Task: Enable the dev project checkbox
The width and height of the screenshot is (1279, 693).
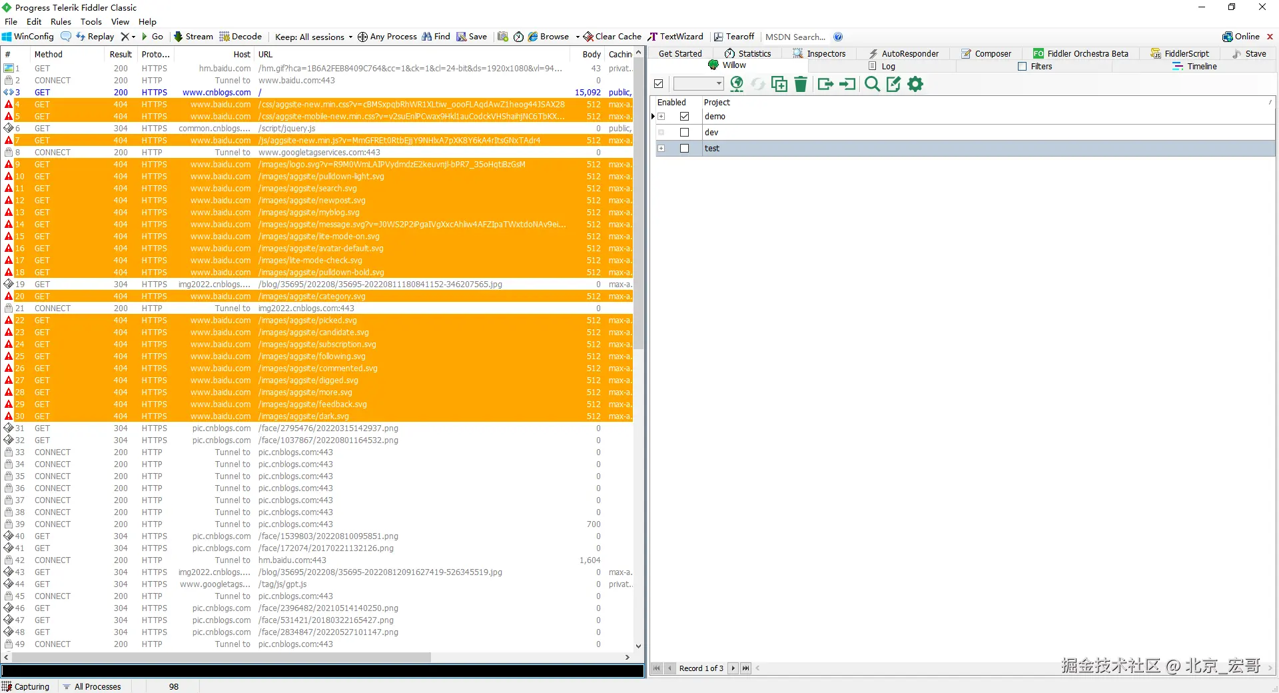Action: tap(684, 133)
